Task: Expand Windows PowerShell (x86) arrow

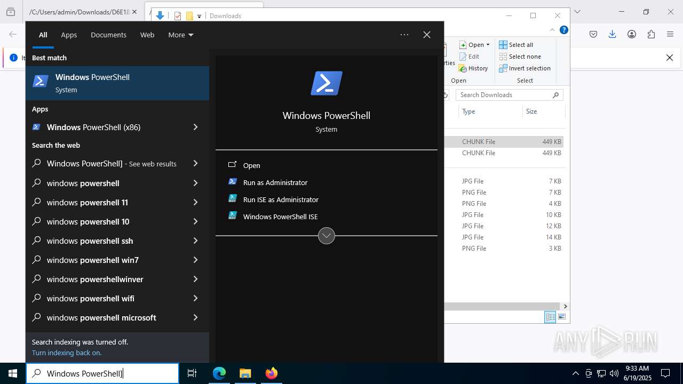Action: click(x=195, y=127)
